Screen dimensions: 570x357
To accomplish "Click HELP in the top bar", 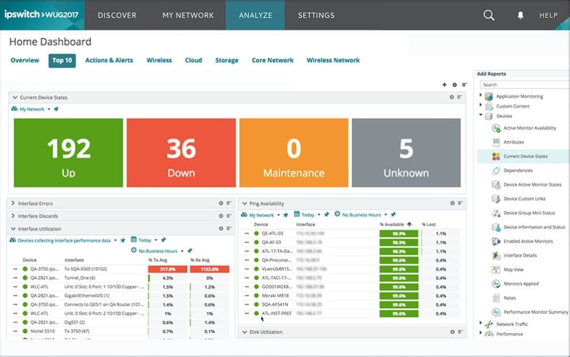I will (549, 15).
